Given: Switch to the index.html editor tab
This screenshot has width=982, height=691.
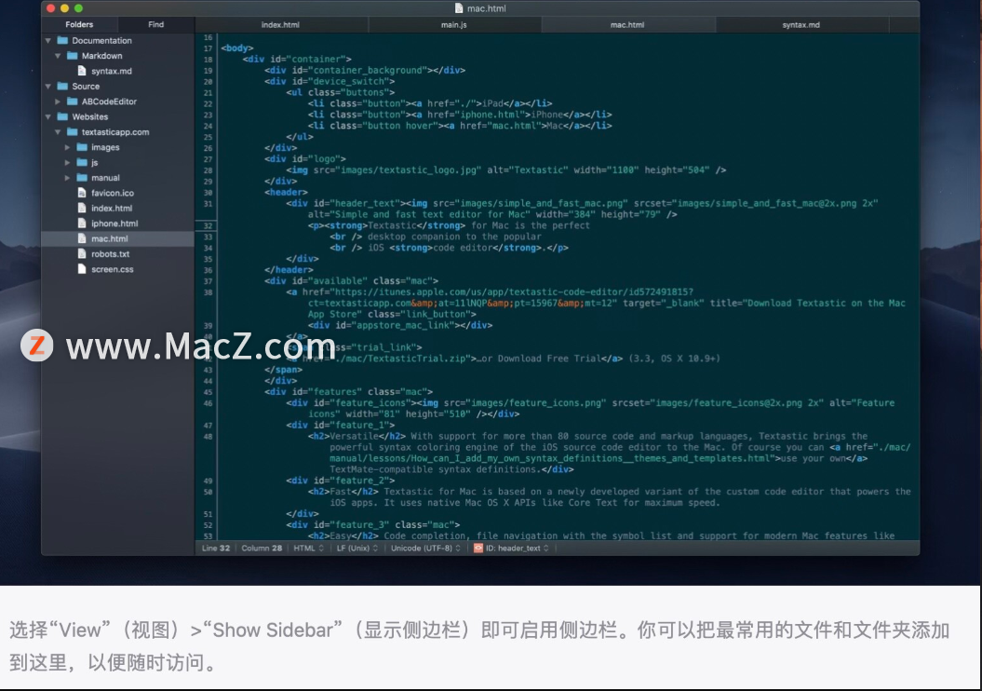Looking at the screenshot, I should point(280,25).
